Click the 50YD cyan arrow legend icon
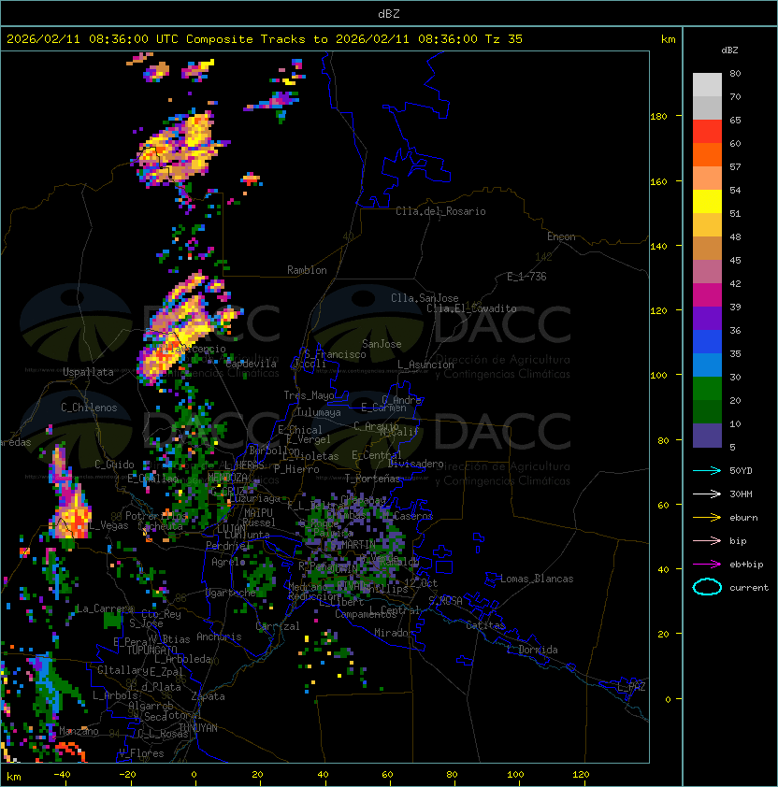Screen dimensions: 778x787 (707, 470)
